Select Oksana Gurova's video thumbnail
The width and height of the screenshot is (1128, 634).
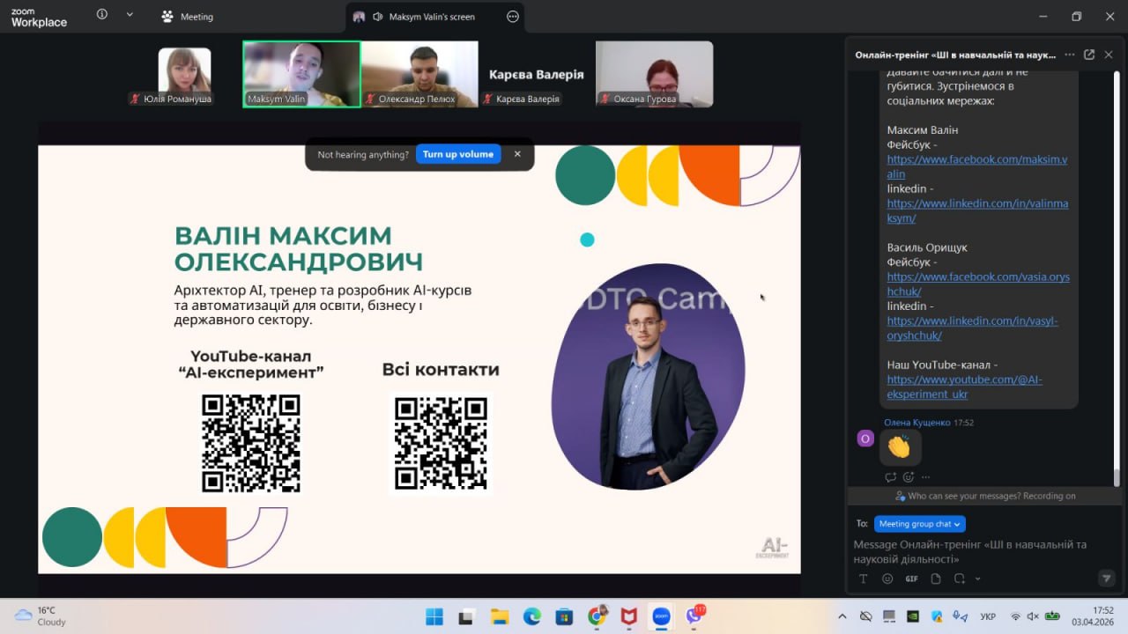[654, 74]
